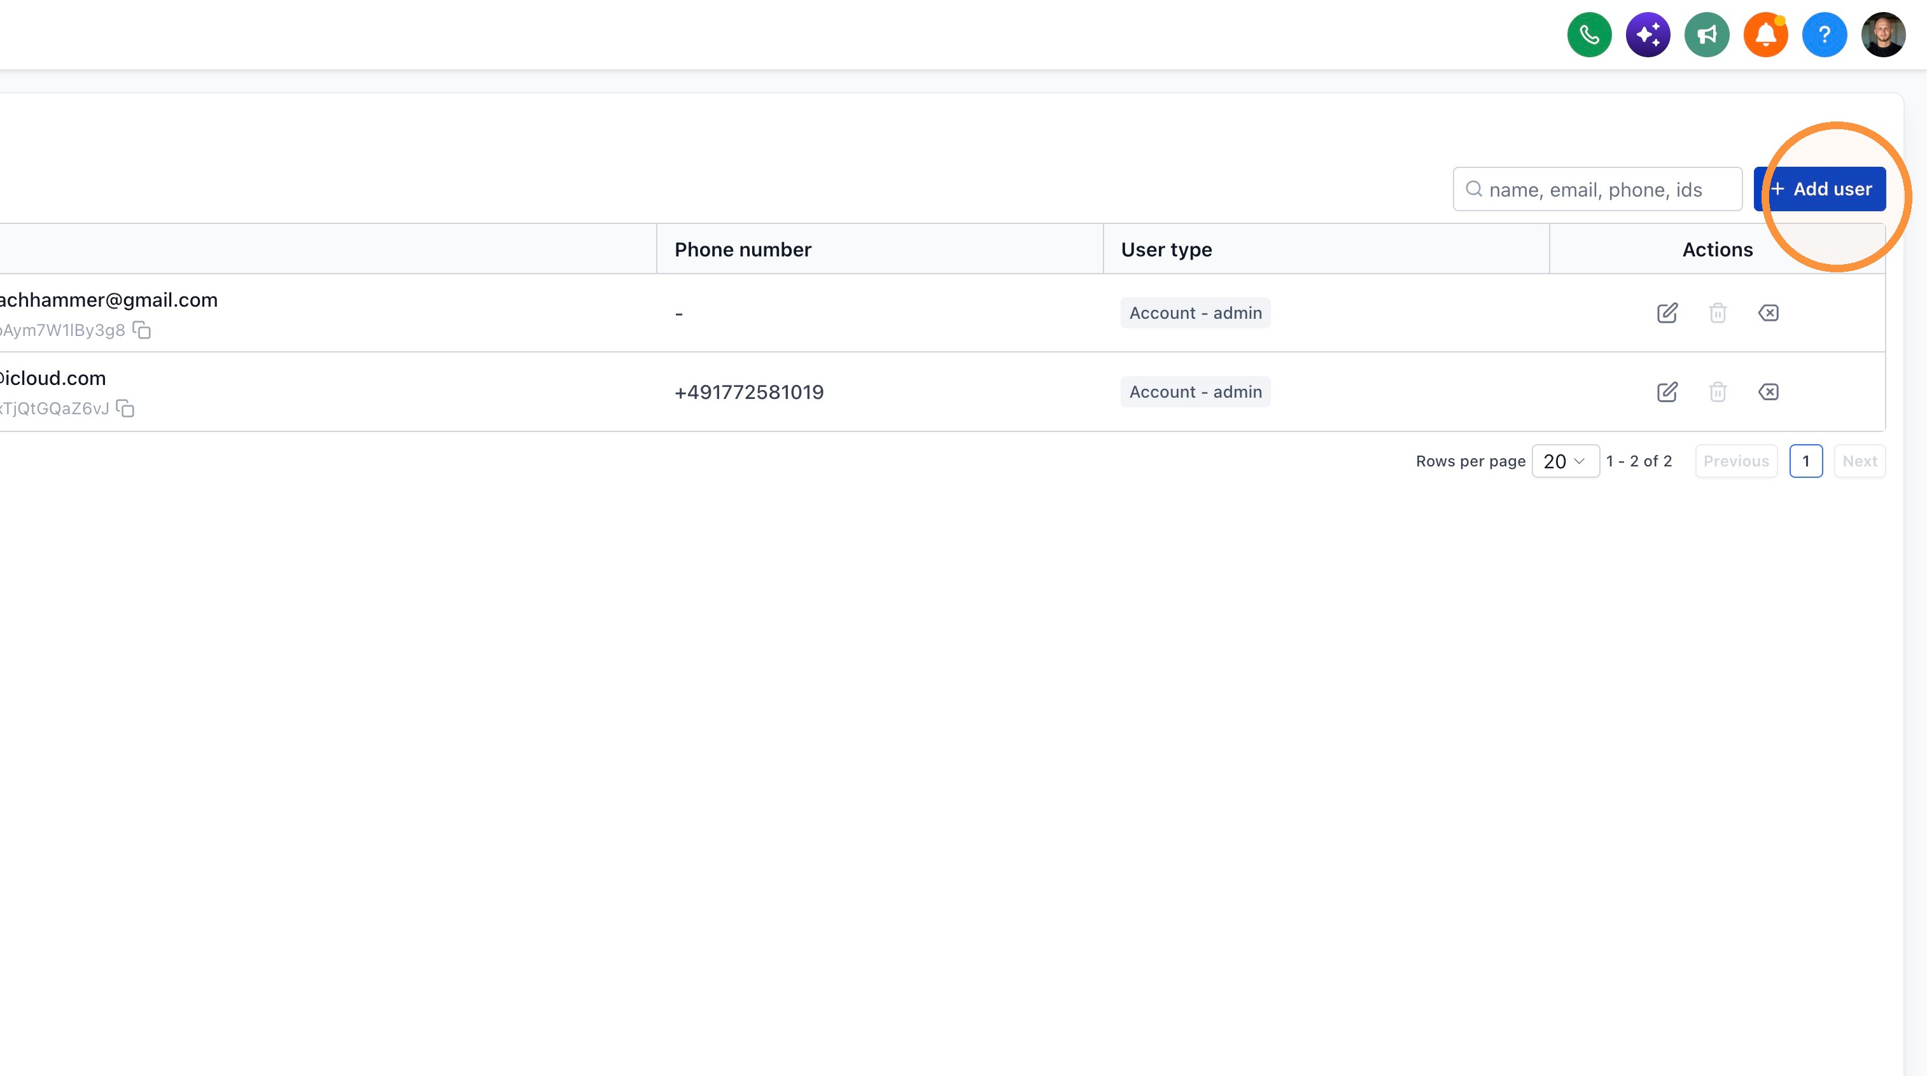
Task: Click the trash icon for the gmail.com user
Action: (1718, 312)
